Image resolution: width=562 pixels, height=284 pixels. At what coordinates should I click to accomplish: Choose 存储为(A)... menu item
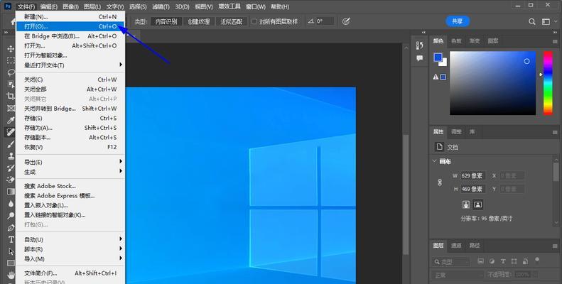[71, 128]
